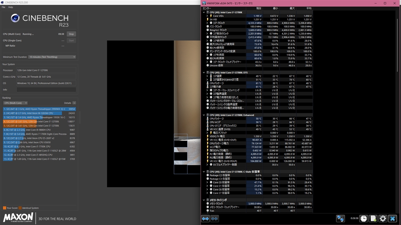
Task: Click the clock reset-timer icon in HWiNFO
Action: tap(364, 218)
